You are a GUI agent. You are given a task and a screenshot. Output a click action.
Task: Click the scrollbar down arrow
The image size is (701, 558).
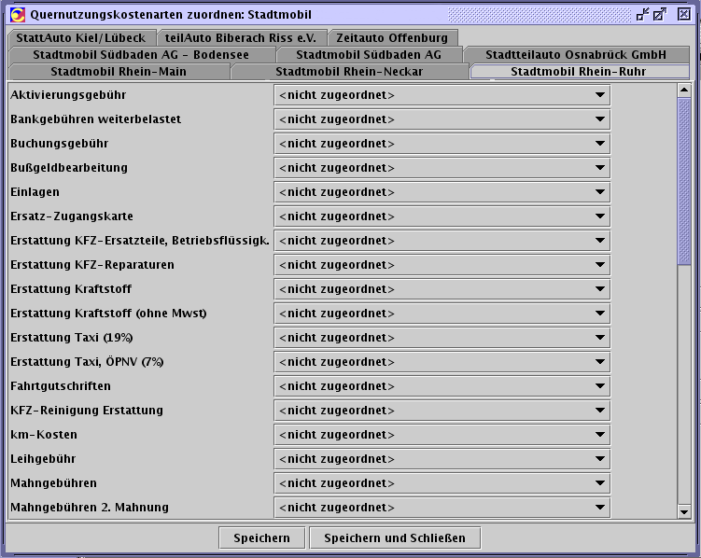pos(683,512)
